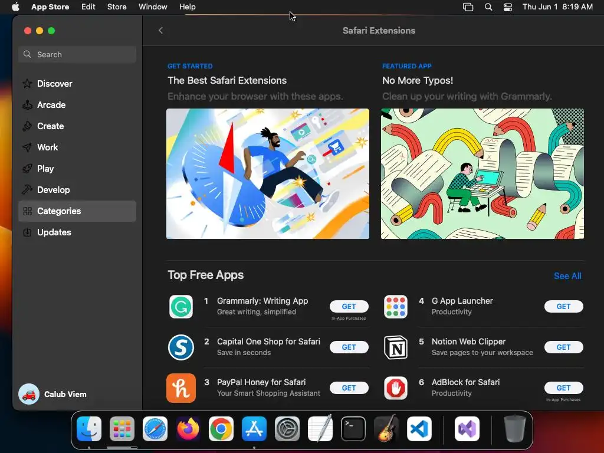Launch Safari from the dock
The image size is (604, 453).
tap(155, 429)
